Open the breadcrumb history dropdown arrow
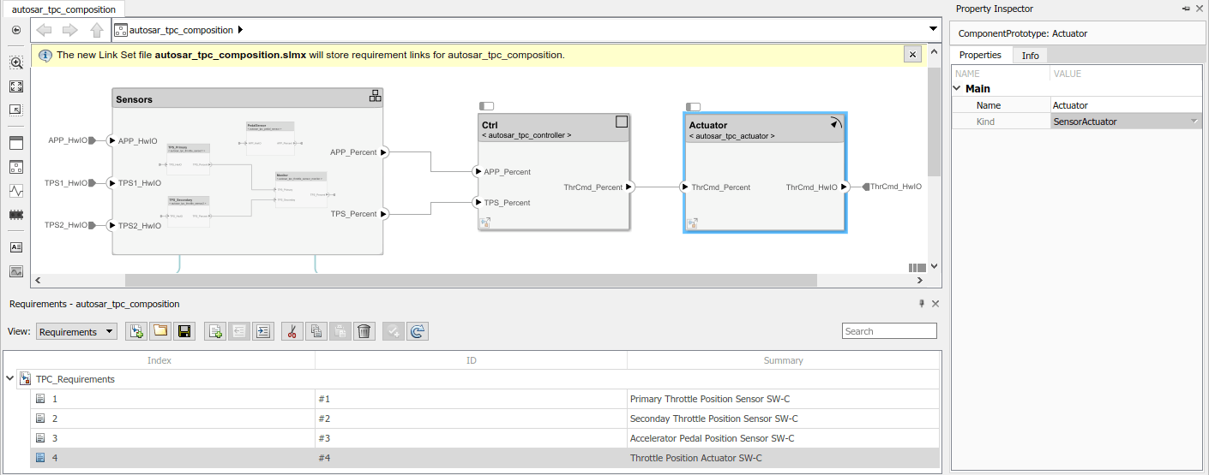This screenshot has width=1209, height=475. tap(934, 29)
